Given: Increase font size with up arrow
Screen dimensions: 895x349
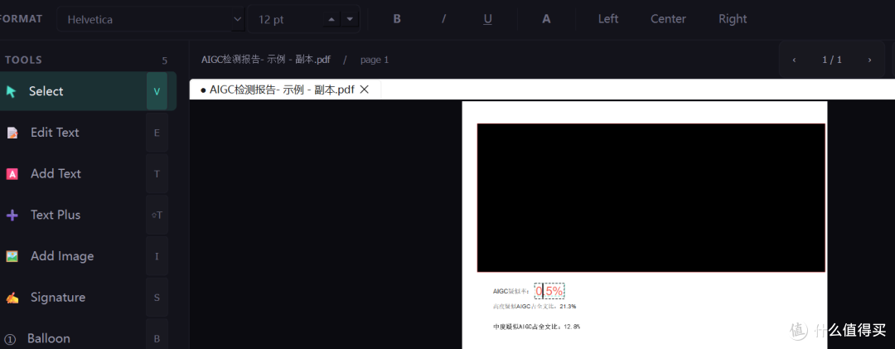Looking at the screenshot, I should click(331, 19).
